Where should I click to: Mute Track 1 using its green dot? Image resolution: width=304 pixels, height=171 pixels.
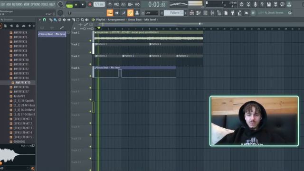pyautogui.click(x=90, y=41)
